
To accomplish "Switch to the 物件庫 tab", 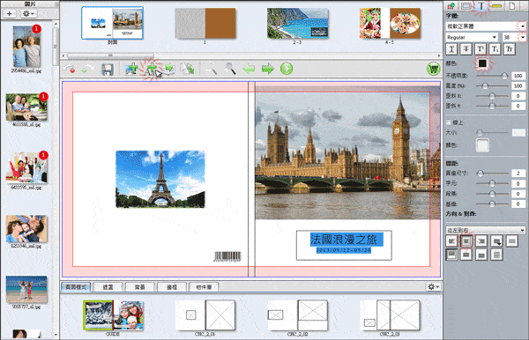I will 204,287.
